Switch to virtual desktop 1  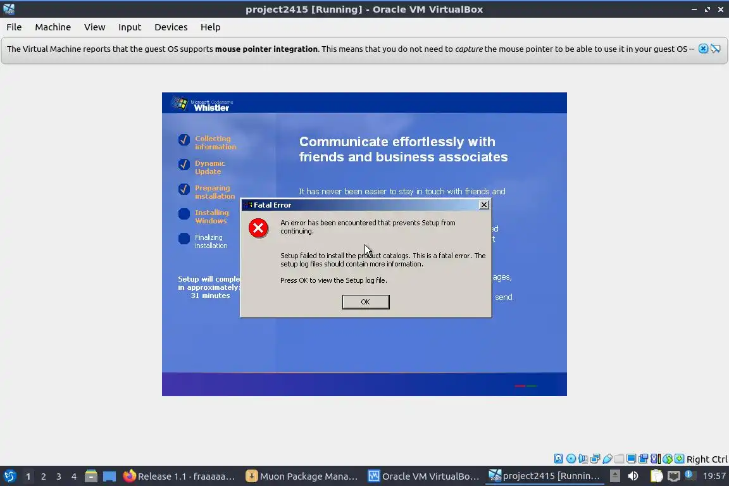pyautogui.click(x=28, y=477)
